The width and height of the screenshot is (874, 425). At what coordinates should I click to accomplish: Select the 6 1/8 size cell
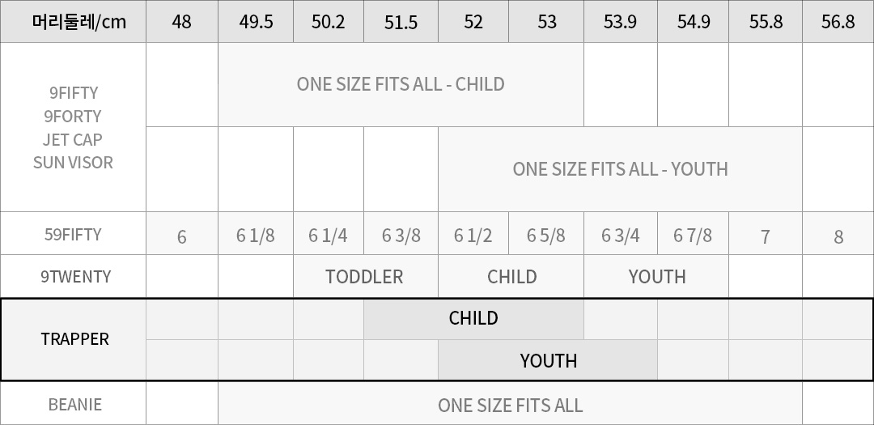[x=256, y=236]
